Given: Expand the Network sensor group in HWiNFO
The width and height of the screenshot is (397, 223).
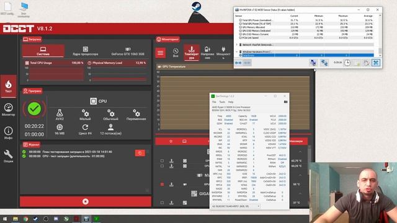Looking at the screenshot, I should coord(237,45).
